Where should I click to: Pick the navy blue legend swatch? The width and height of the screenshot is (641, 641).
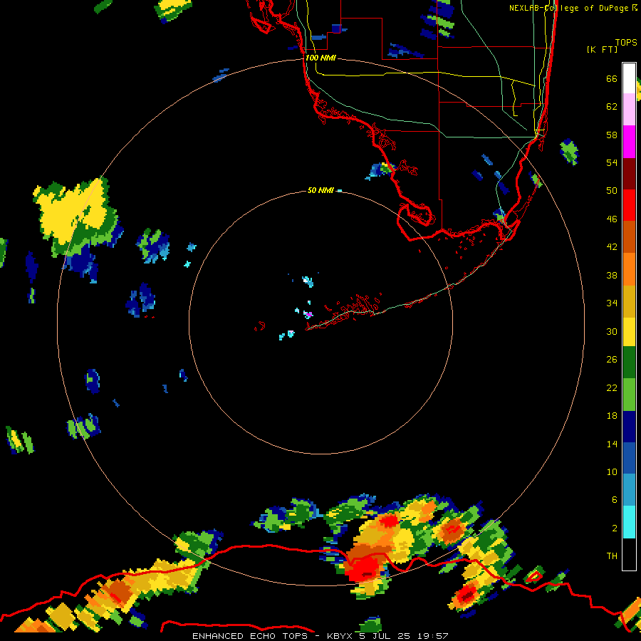tap(629, 427)
